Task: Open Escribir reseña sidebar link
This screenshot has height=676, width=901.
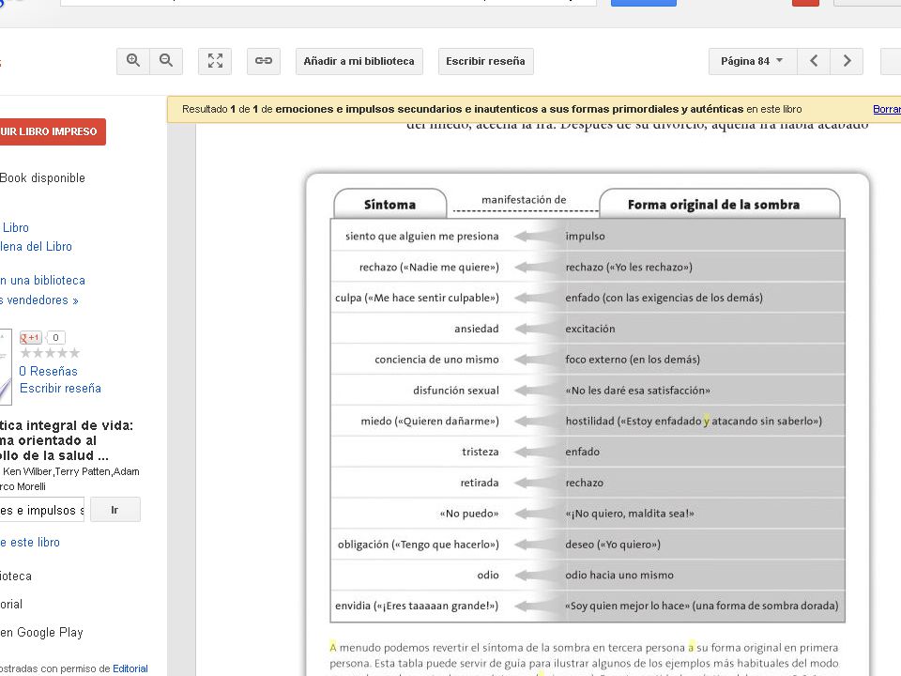Action: [60, 388]
